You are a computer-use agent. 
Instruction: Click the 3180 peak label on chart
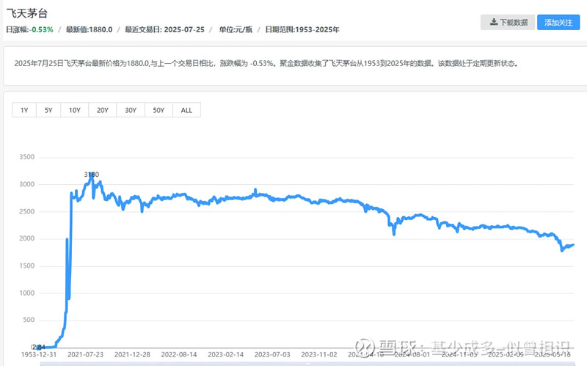coord(91,175)
